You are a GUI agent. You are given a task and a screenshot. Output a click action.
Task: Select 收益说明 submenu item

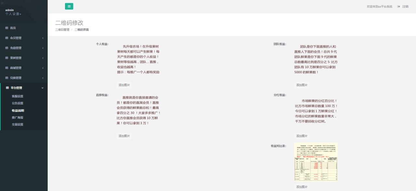[x=18, y=110]
